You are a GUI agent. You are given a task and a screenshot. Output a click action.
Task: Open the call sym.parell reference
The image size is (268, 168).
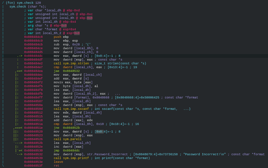68,139
